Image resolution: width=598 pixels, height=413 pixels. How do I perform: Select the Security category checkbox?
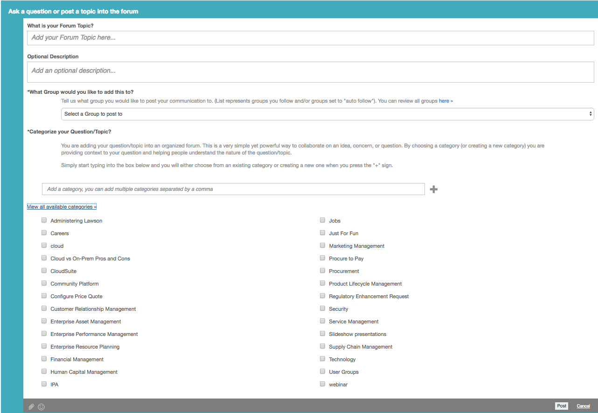[x=322, y=308]
